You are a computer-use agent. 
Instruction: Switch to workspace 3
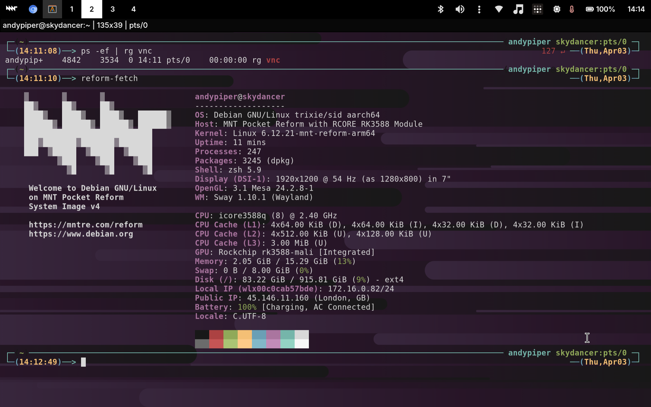113,9
